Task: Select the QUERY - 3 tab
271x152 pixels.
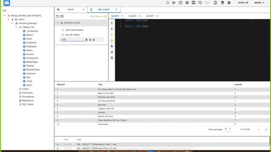Action: (152, 16)
